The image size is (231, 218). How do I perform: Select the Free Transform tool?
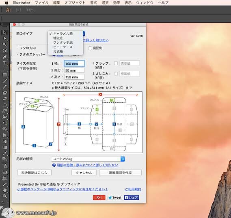[x=4, y=123]
